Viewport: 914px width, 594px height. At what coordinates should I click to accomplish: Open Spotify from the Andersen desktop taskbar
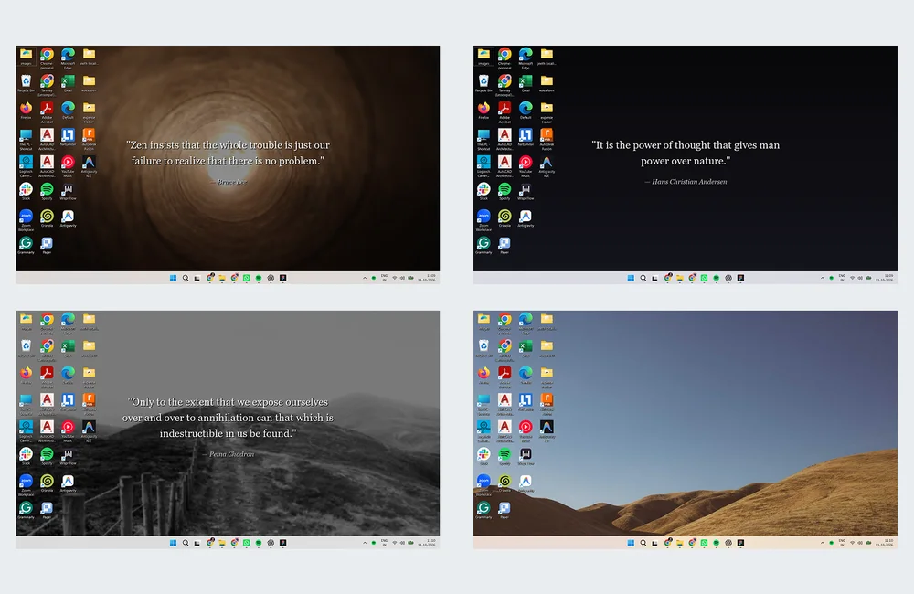(716, 278)
